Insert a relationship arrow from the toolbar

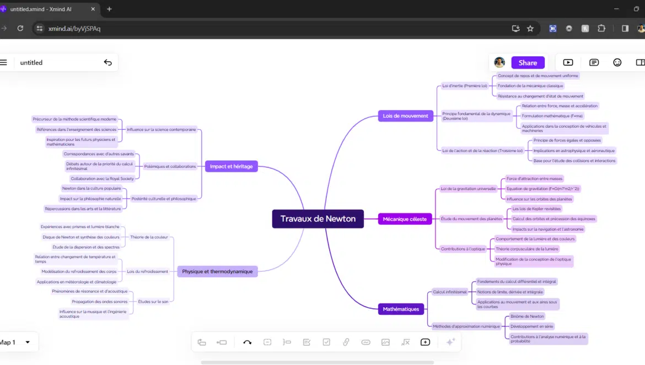pyautogui.click(x=247, y=342)
